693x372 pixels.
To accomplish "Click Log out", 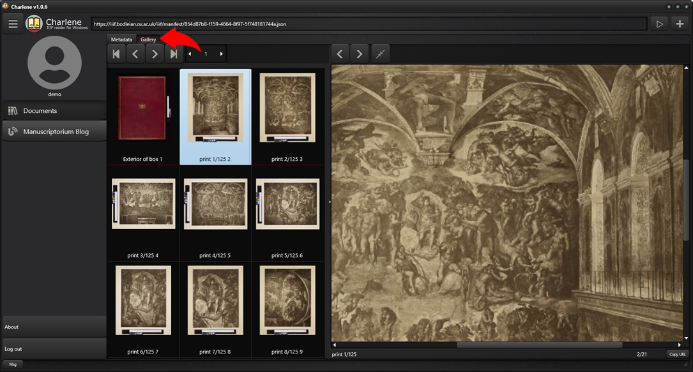I will tap(54, 349).
